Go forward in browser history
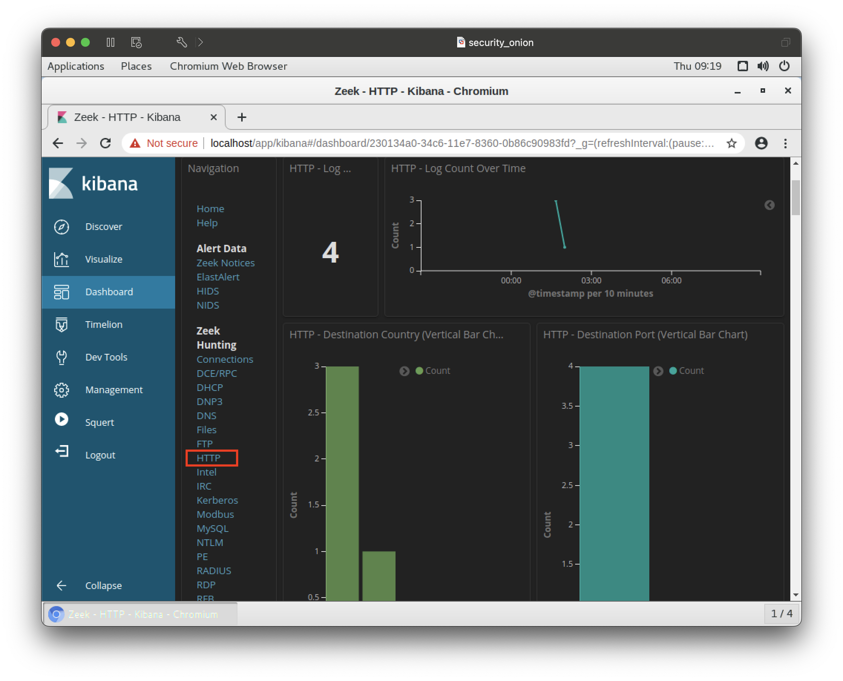This screenshot has height=681, width=843. point(82,143)
